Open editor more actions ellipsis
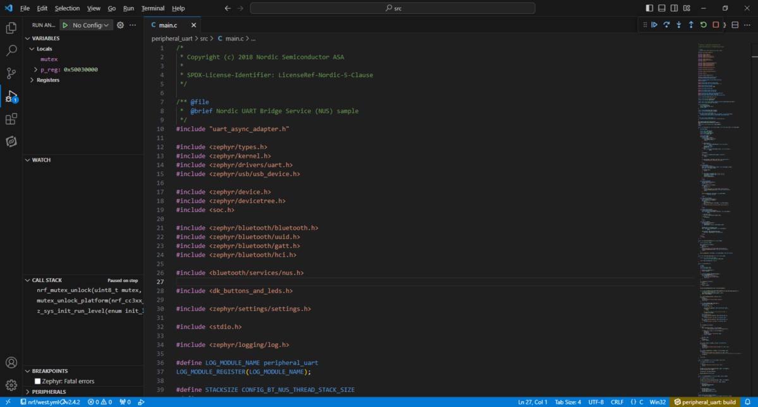This screenshot has width=758, height=407. (747, 25)
